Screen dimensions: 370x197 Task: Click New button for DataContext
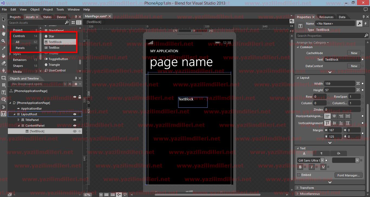click(x=354, y=66)
